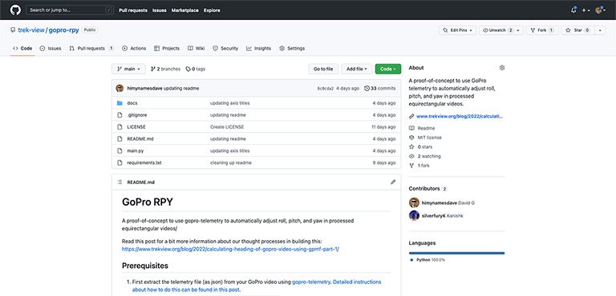
Task: Click the LICENSE file icon
Action: [120, 126]
